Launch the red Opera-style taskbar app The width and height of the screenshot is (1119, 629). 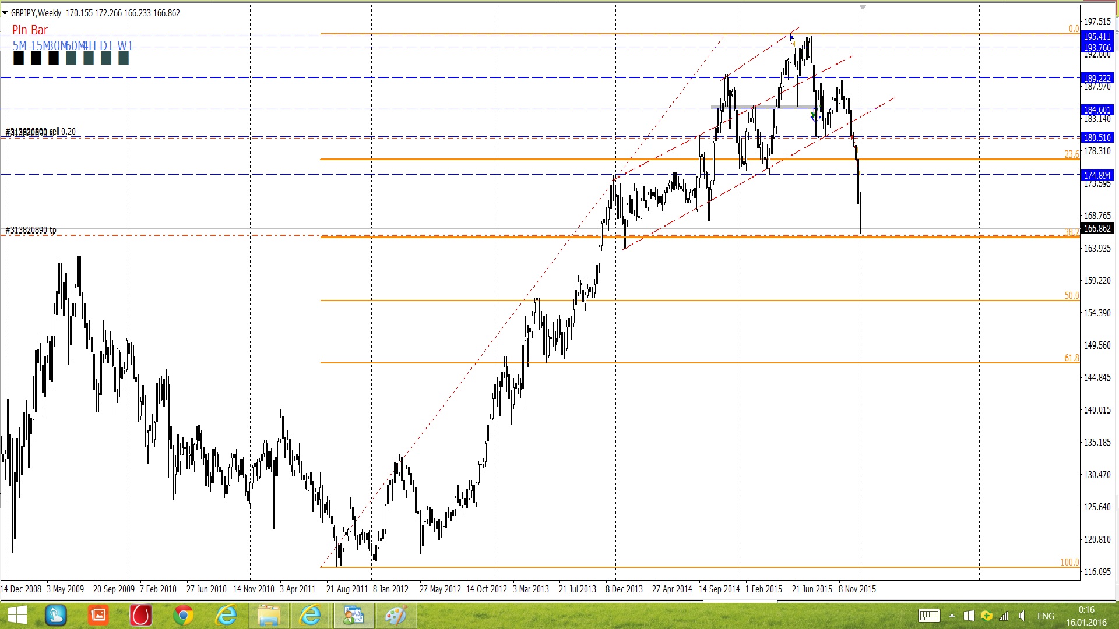pos(140,616)
